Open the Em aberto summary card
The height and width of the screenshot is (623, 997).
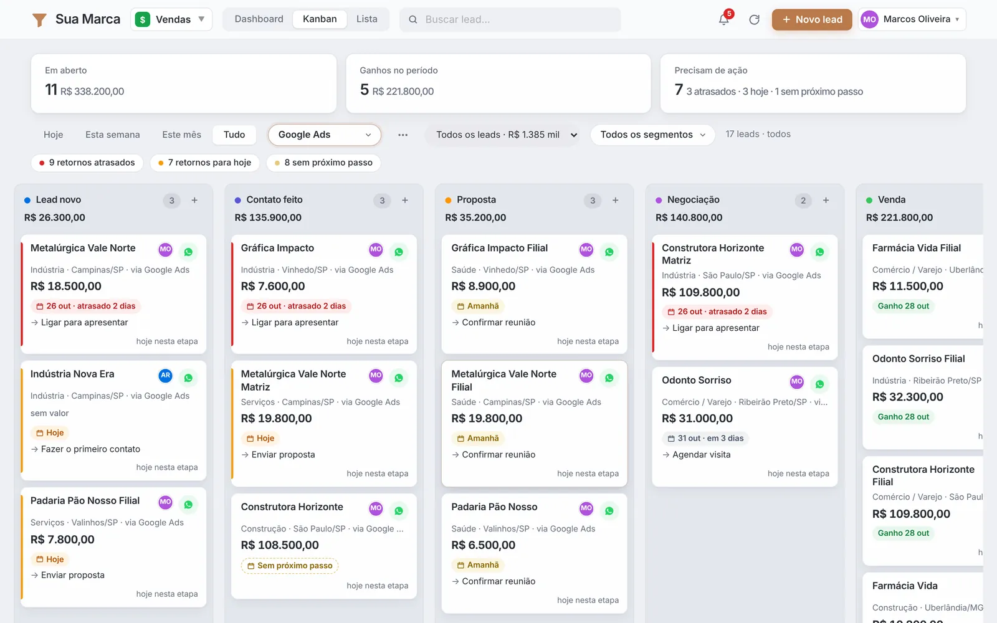point(184,83)
